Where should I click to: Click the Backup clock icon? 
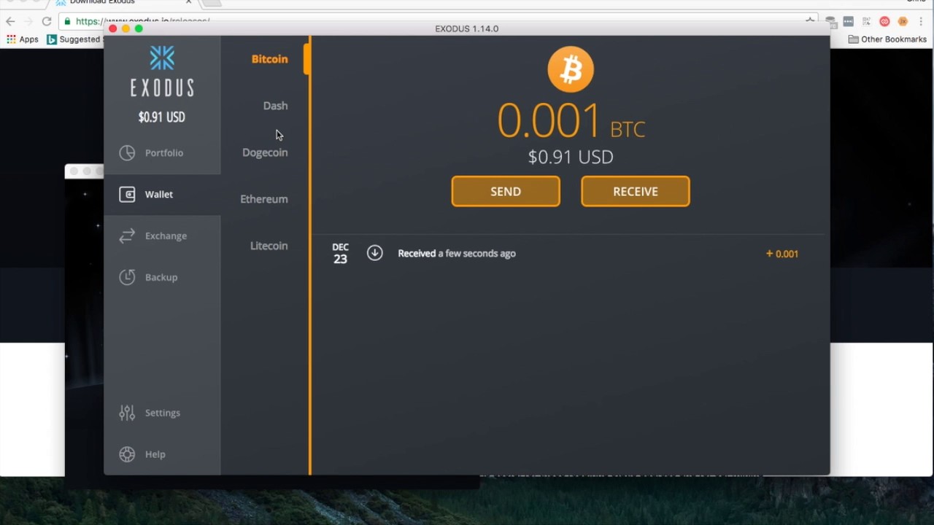click(x=127, y=277)
